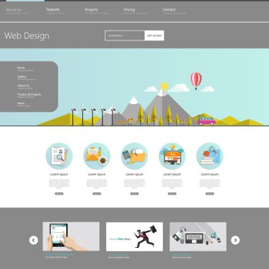Click the teal caption under running businessman thumbnail

(118, 255)
